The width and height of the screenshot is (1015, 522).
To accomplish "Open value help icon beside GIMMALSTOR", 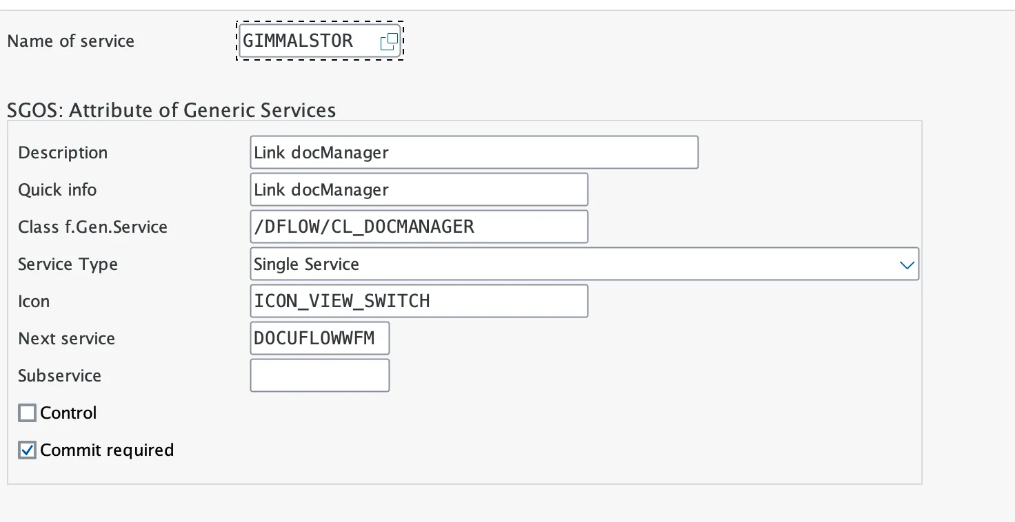I will [389, 41].
